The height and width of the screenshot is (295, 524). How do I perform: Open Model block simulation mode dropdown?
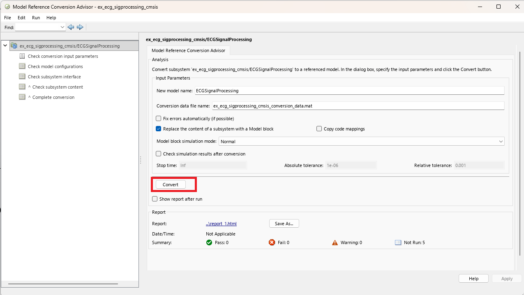(361, 142)
